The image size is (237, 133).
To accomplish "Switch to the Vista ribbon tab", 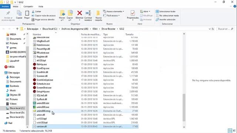I will coord(40,7).
